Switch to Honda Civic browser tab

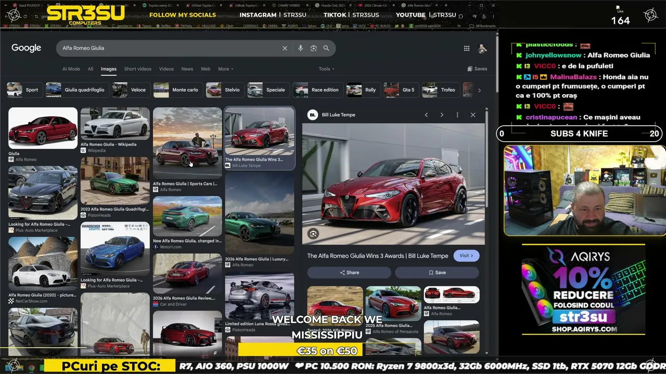[x=333, y=5]
